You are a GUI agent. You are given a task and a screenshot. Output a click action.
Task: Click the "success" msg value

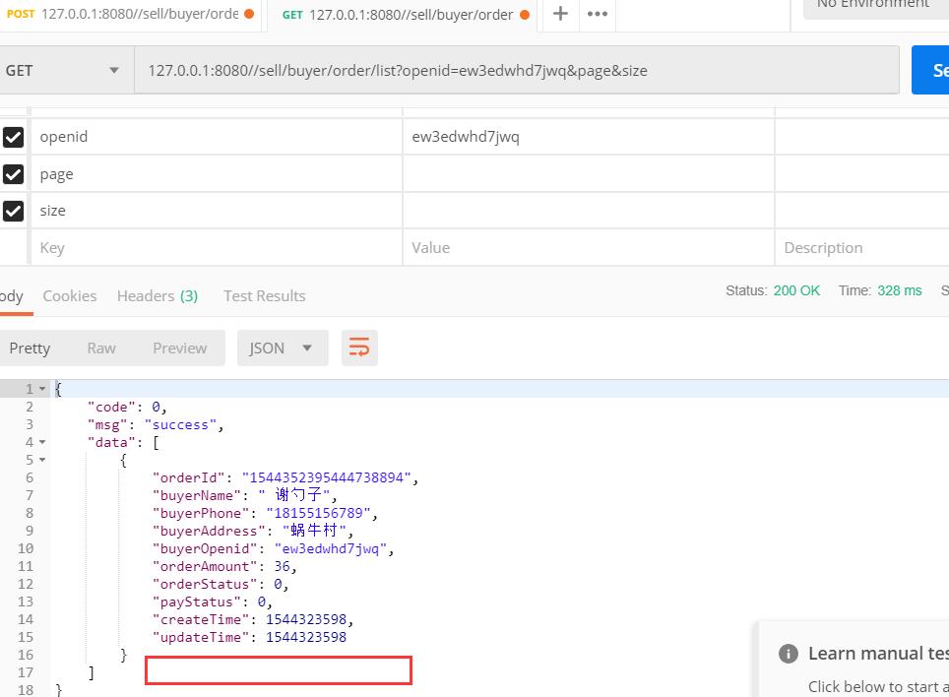180,424
